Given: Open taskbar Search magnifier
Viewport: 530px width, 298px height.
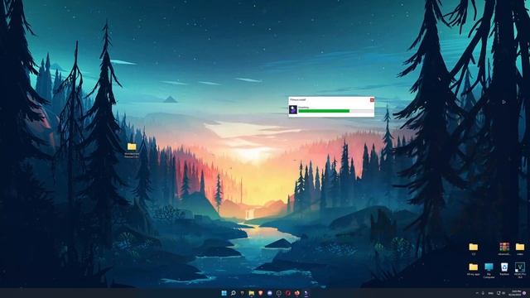Looking at the screenshot, I should point(234,293).
